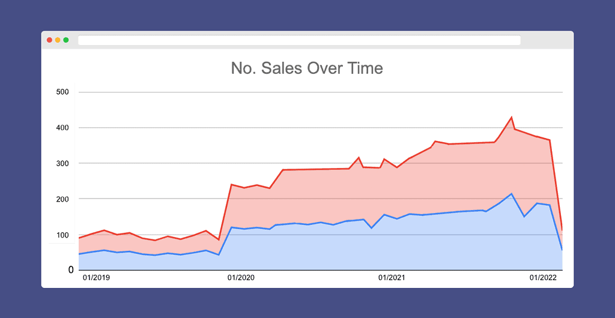Screen dimensions: 615x318
Task: Click the yellow minimize window dot
Action: (x=58, y=40)
